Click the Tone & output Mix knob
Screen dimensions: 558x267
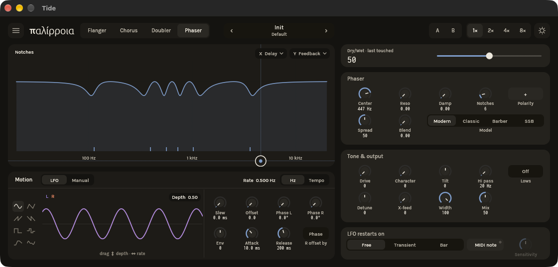point(485,198)
